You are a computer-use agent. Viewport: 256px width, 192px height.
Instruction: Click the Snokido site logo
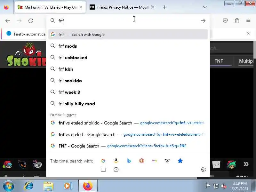26,55
